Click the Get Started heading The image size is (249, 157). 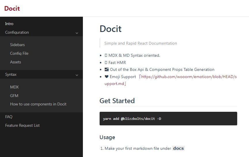tap(117, 101)
